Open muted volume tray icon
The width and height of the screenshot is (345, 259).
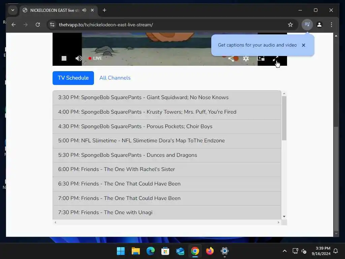[304, 251]
